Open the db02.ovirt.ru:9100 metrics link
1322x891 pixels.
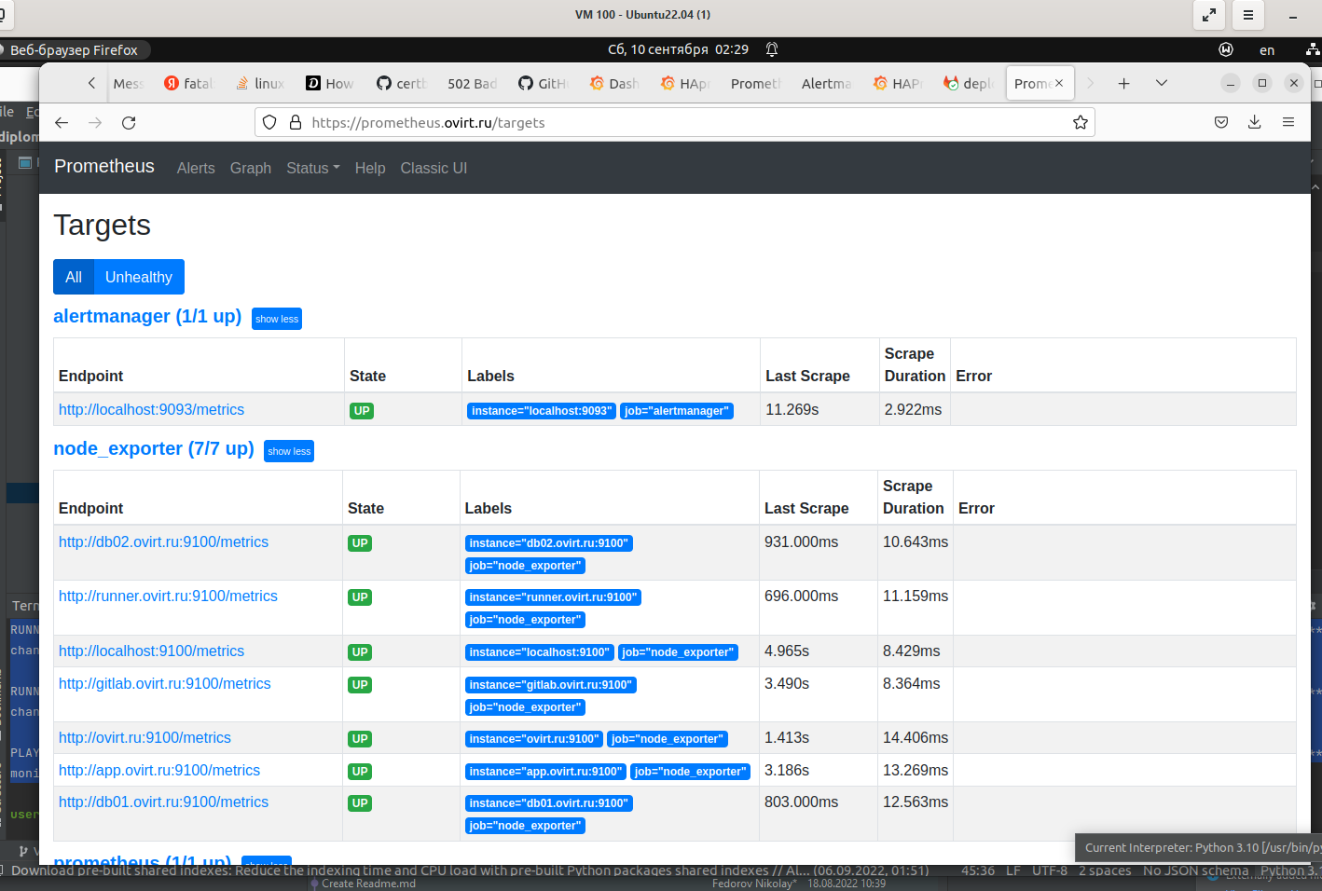click(163, 541)
